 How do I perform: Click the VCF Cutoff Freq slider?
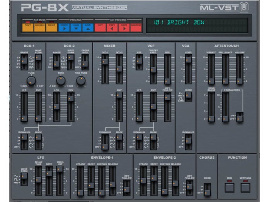coord(153,69)
